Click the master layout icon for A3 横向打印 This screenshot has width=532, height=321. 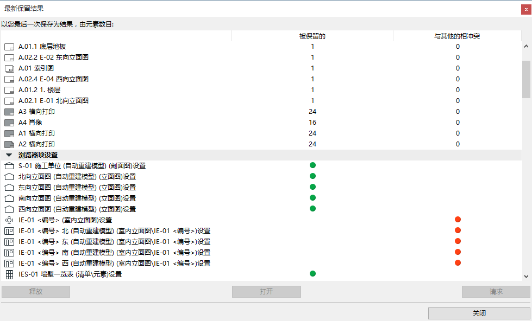click(9, 111)
